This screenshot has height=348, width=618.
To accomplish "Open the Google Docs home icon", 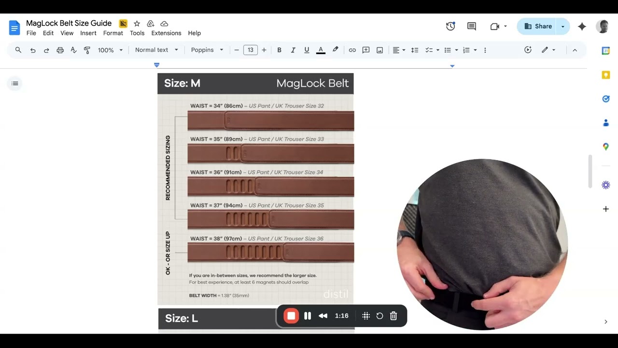I will click(x=14, y=28).
